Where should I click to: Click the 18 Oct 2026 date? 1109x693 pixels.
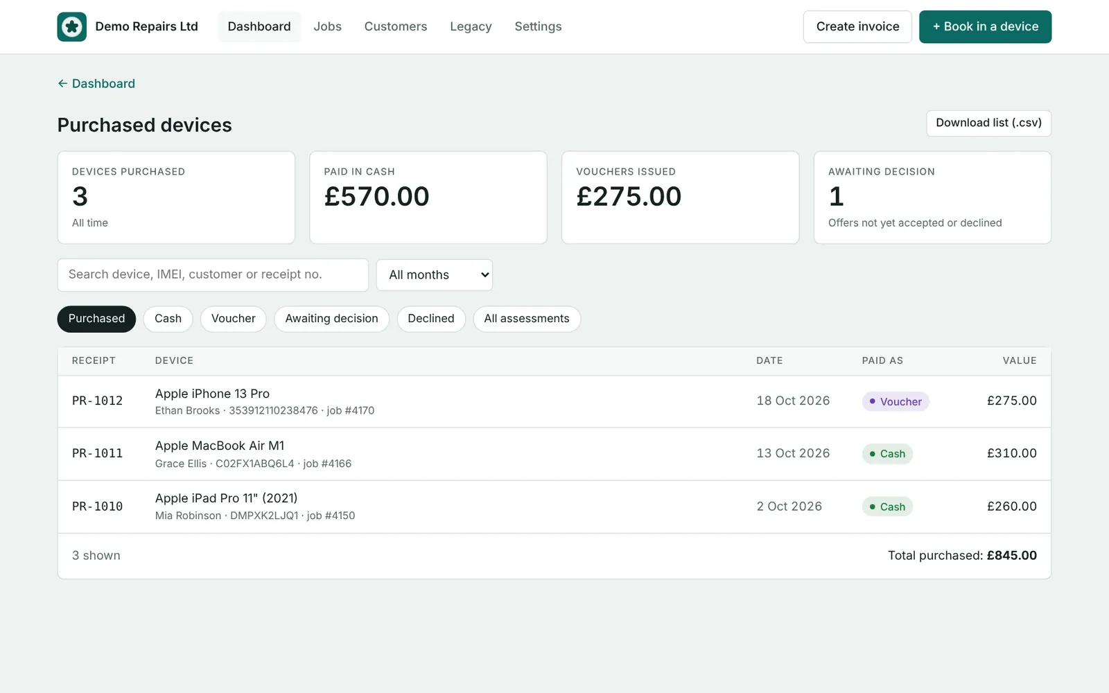pos(793,401)
